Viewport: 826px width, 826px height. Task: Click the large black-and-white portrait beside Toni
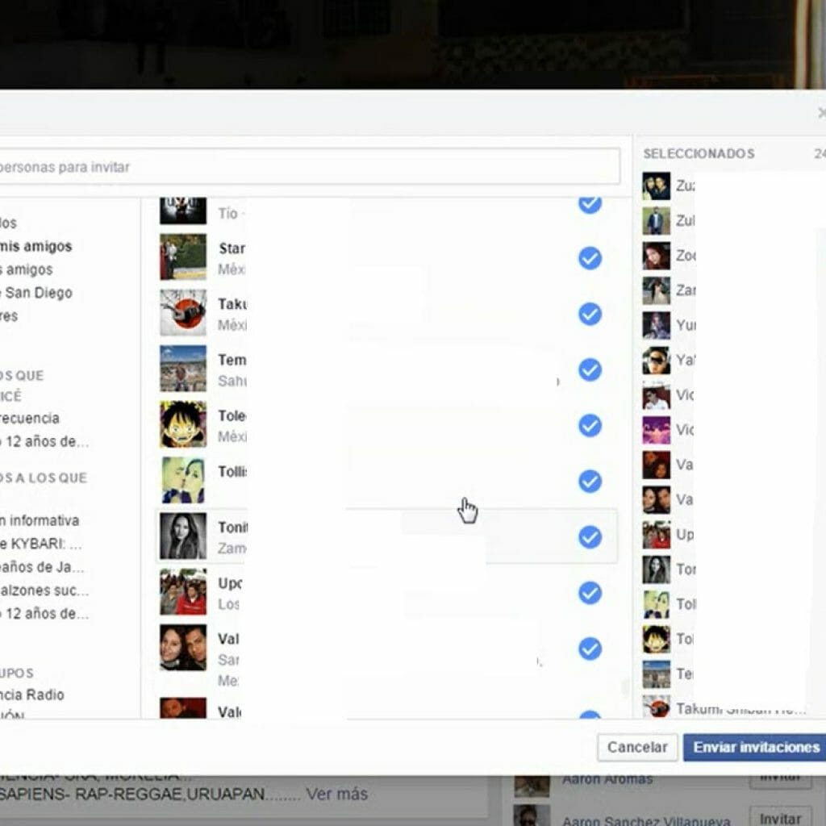pyautogui.click(x=183, y=536)
